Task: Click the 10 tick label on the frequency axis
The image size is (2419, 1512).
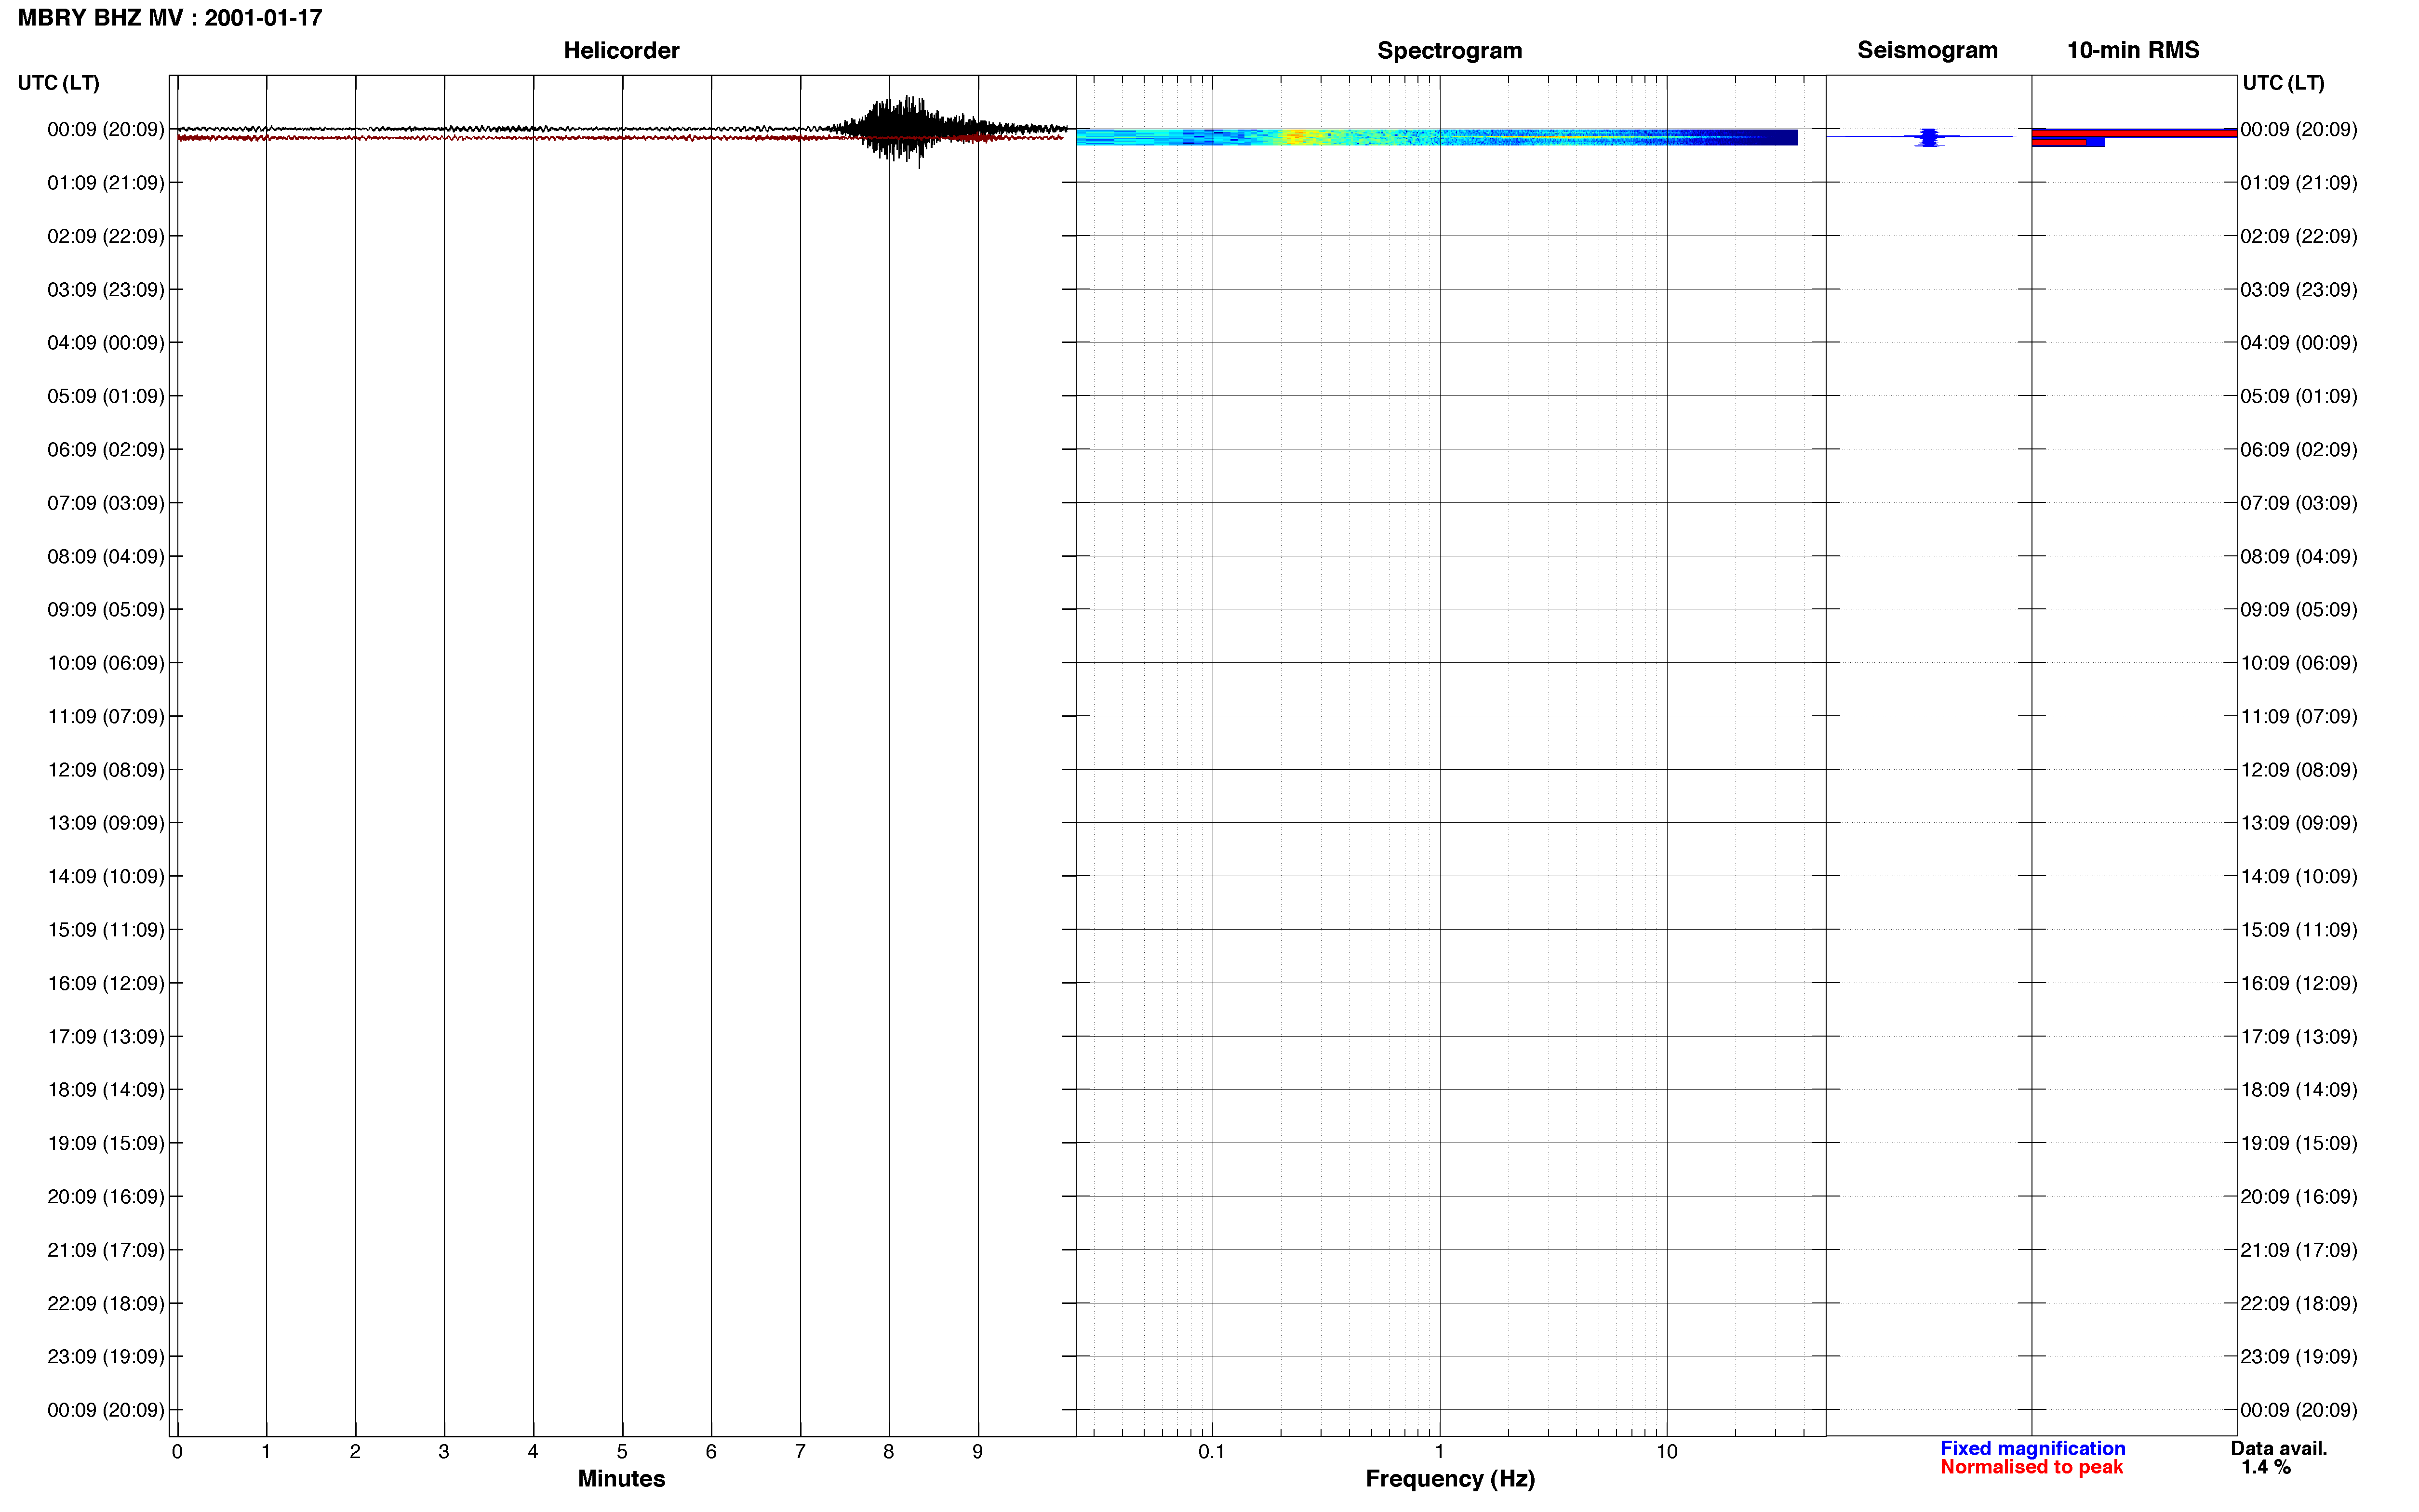Action: pyautogui.click(x=1667, y=1451)
